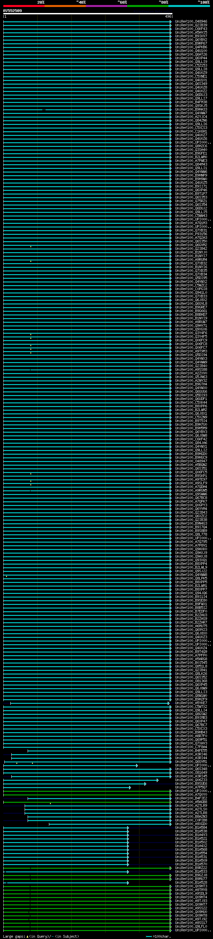
Task: Select hit label UniRef100_A7P5Q7
Action: point(191,787)
